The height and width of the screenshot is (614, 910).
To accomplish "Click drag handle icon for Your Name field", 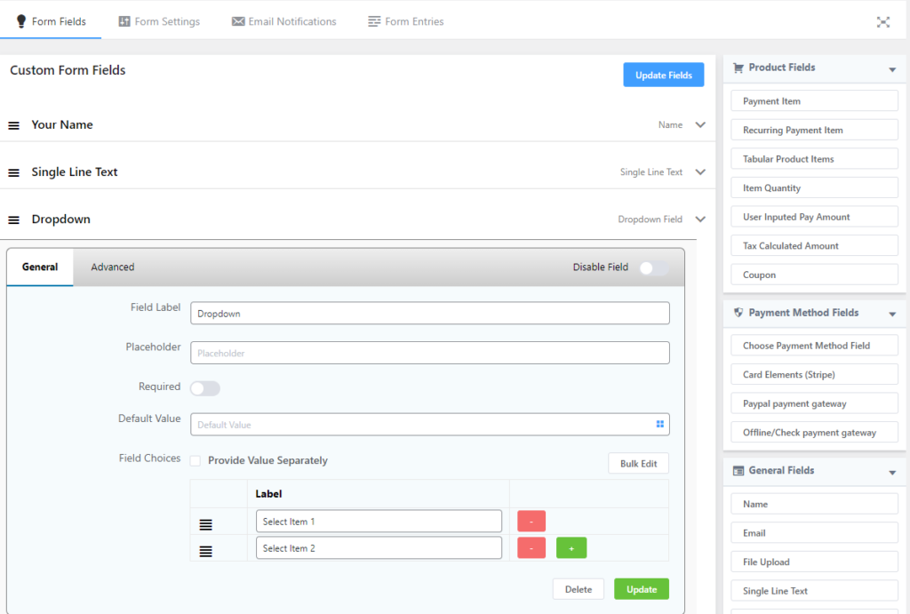I will [x=14, y=125].
